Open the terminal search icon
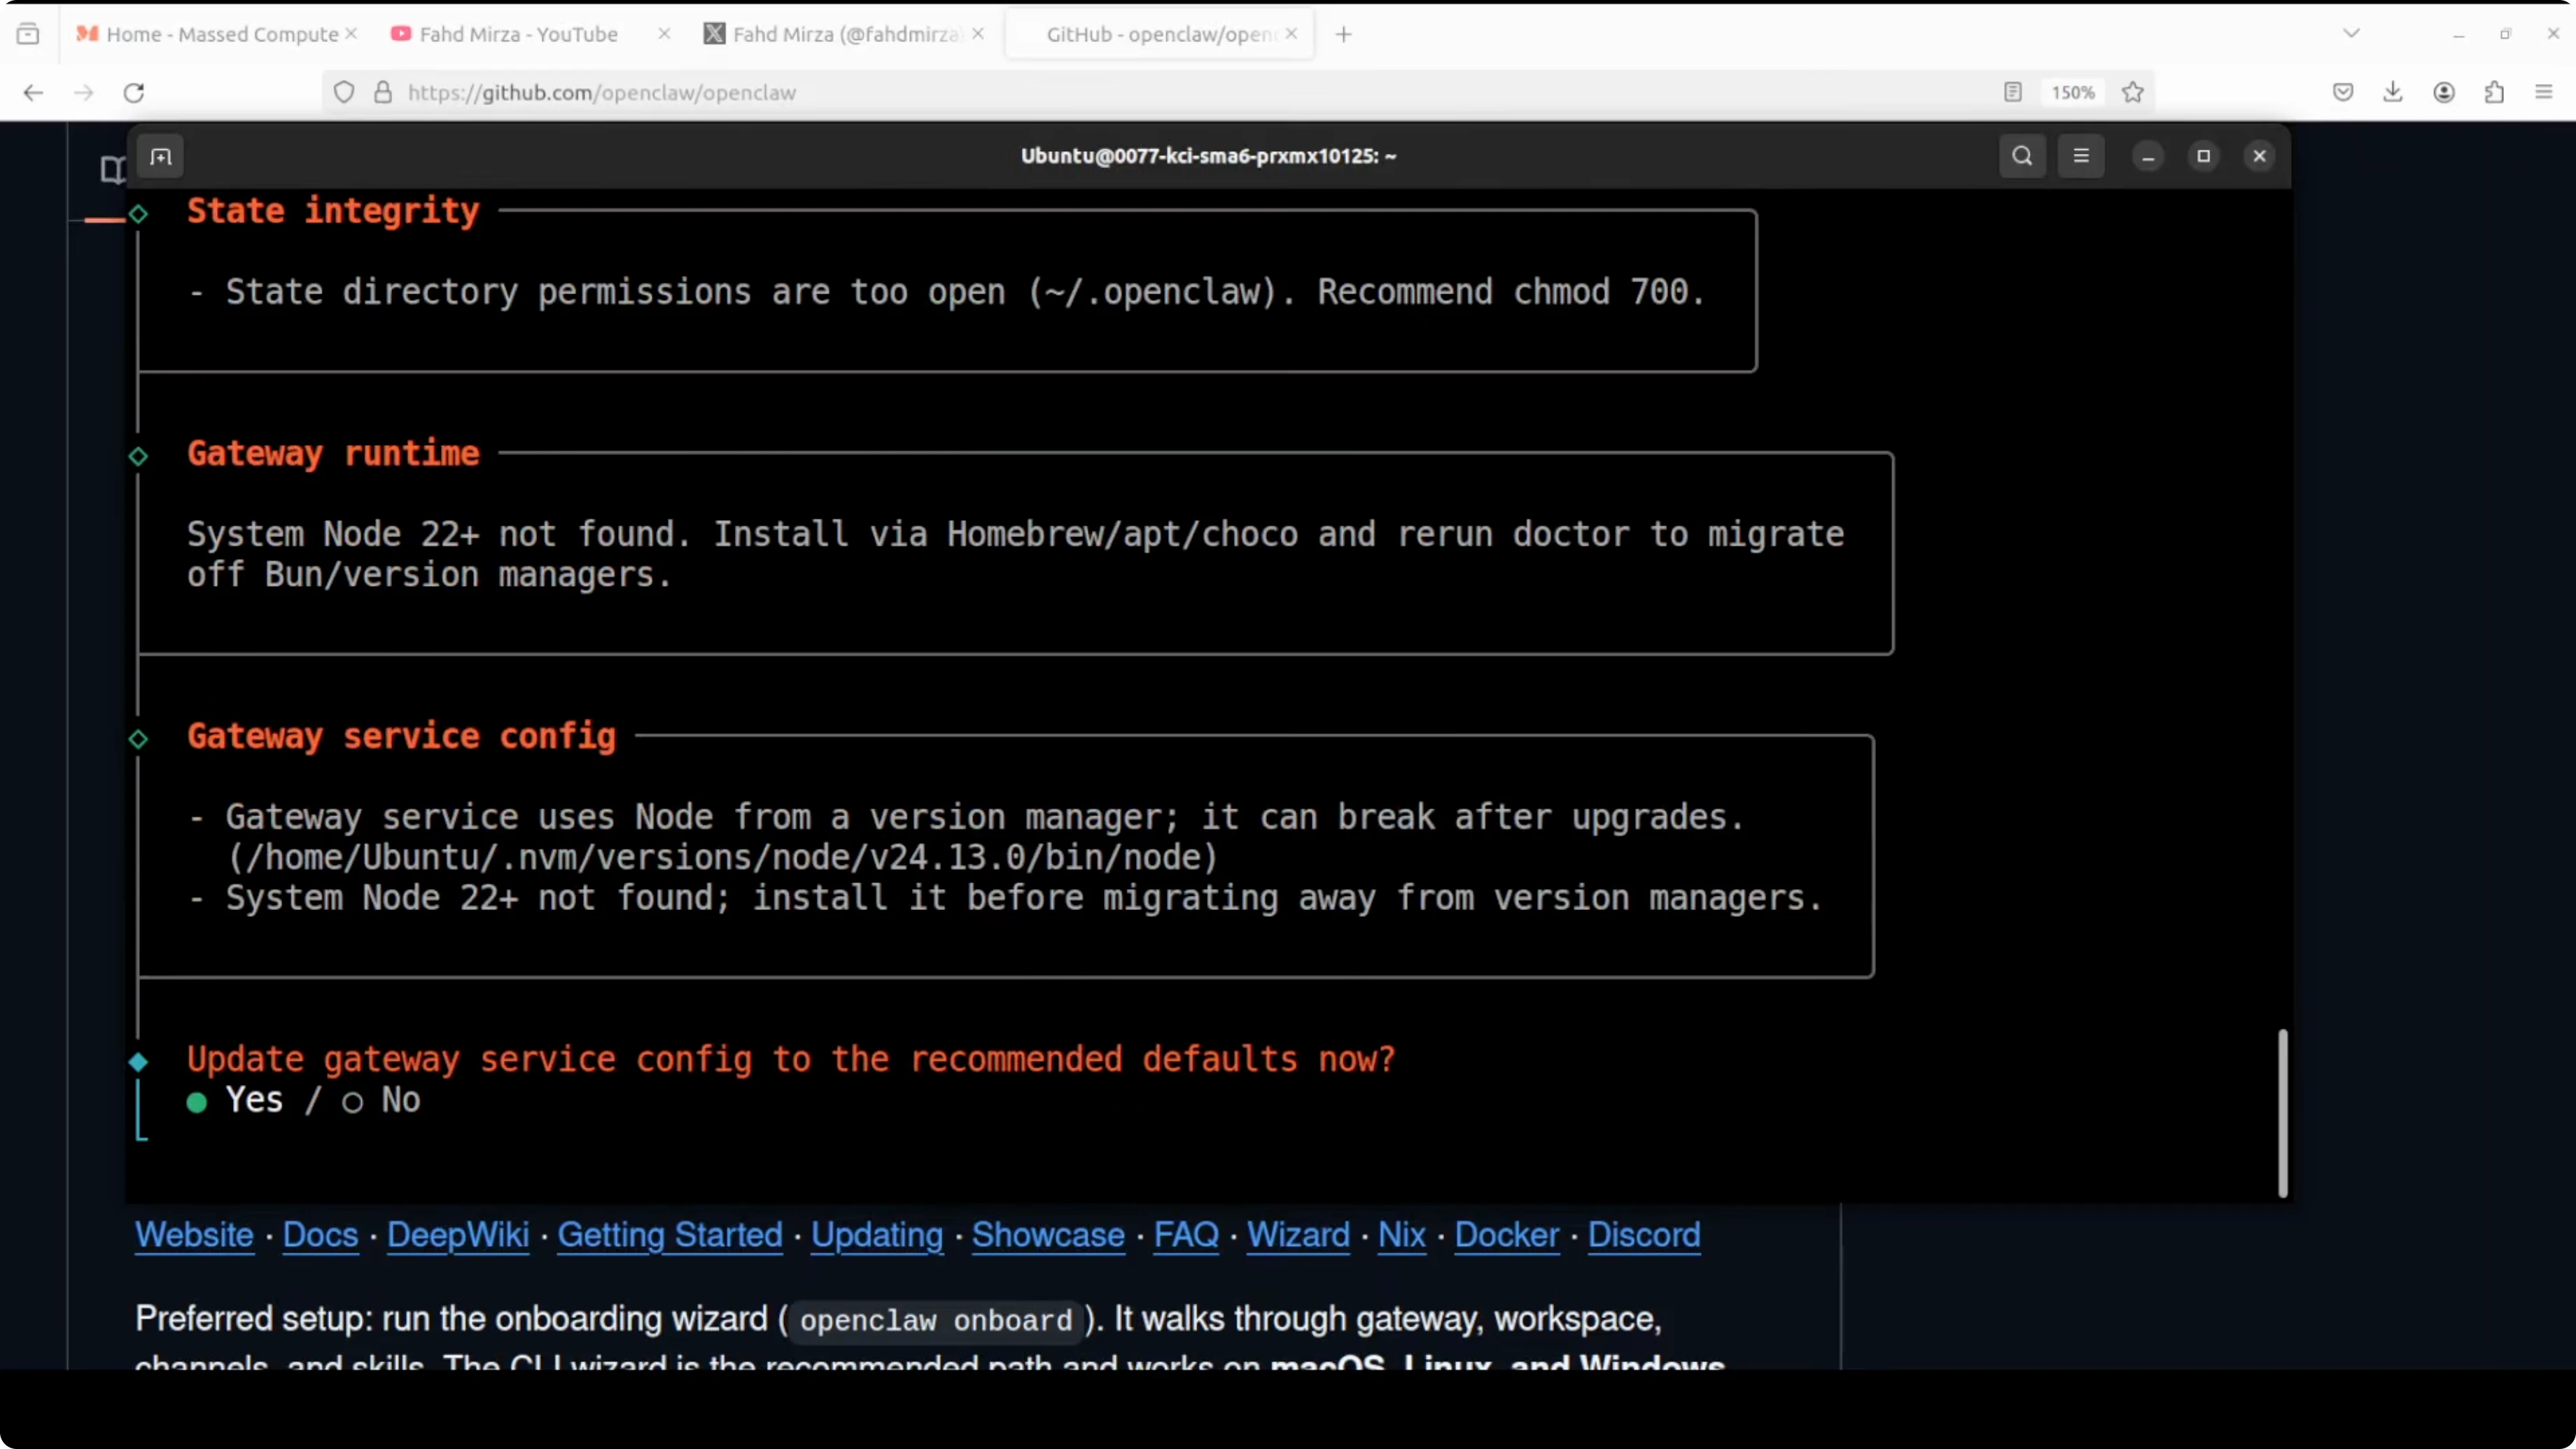This screenshot has height=1449, width=2576. 2021,156
